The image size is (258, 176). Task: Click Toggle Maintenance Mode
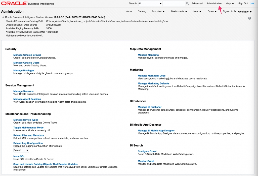coord(28,128)
